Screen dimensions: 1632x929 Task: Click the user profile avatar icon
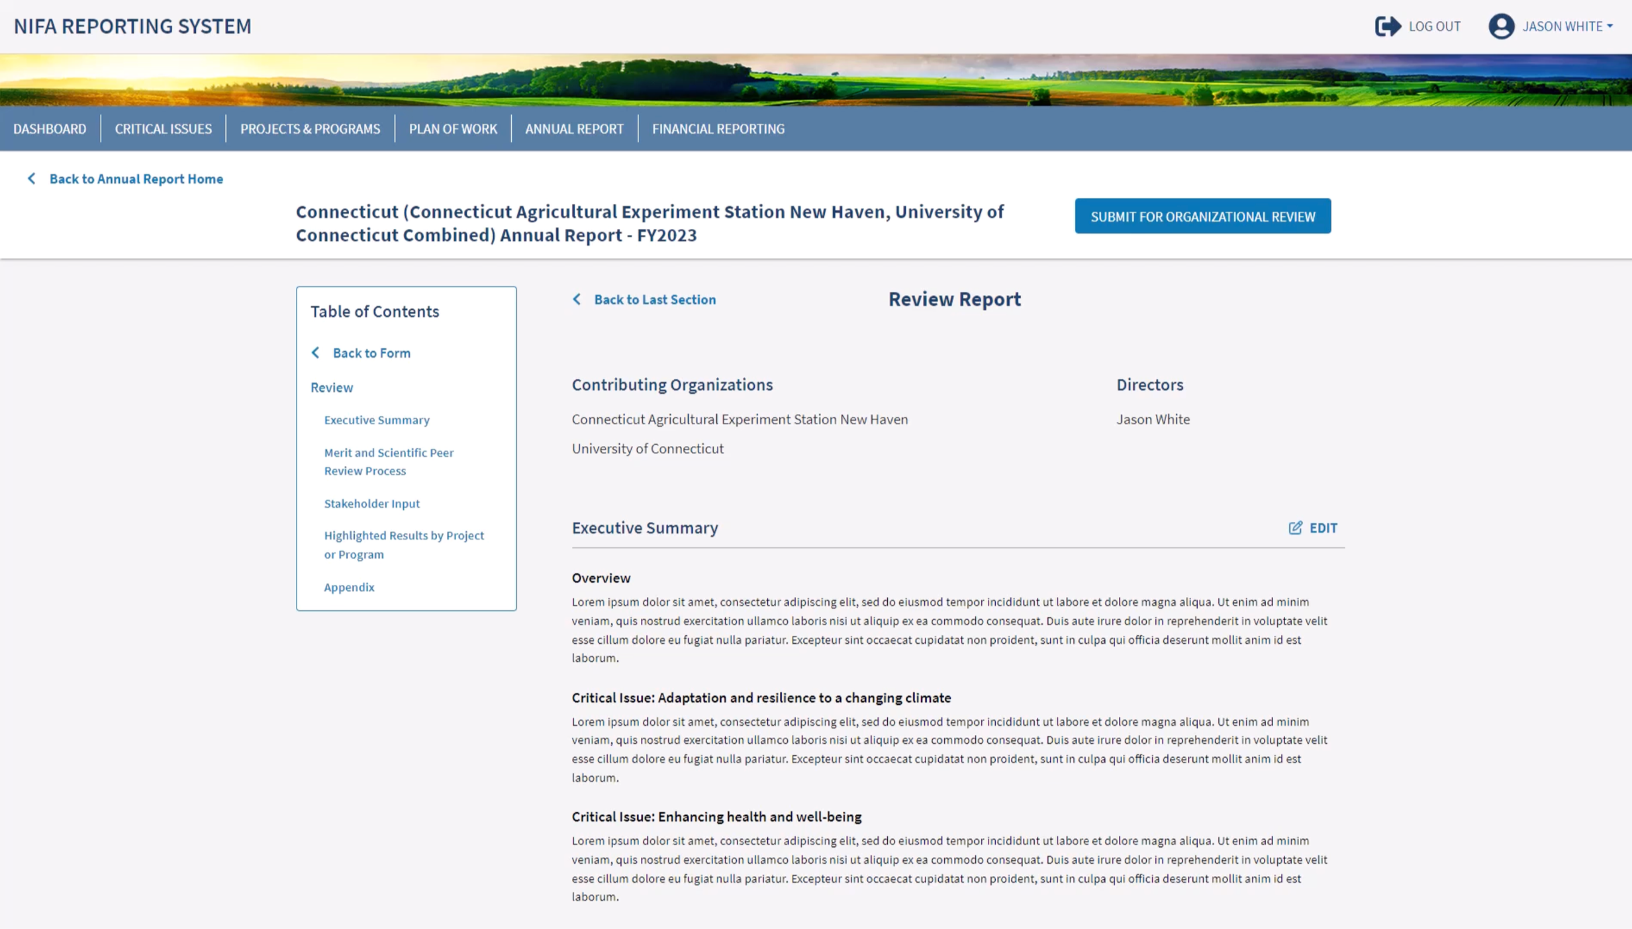pyautogui.click(x=1500, y=26)
